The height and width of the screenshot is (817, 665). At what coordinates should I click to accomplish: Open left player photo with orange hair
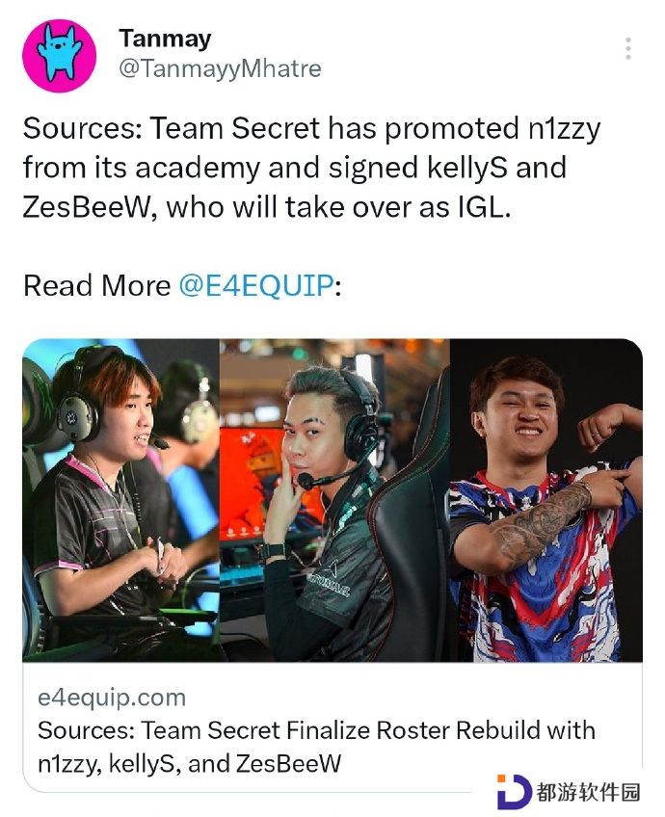tap(120, 500)
